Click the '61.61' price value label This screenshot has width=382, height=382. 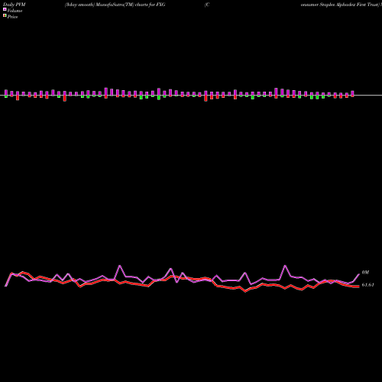pos(368,285)
